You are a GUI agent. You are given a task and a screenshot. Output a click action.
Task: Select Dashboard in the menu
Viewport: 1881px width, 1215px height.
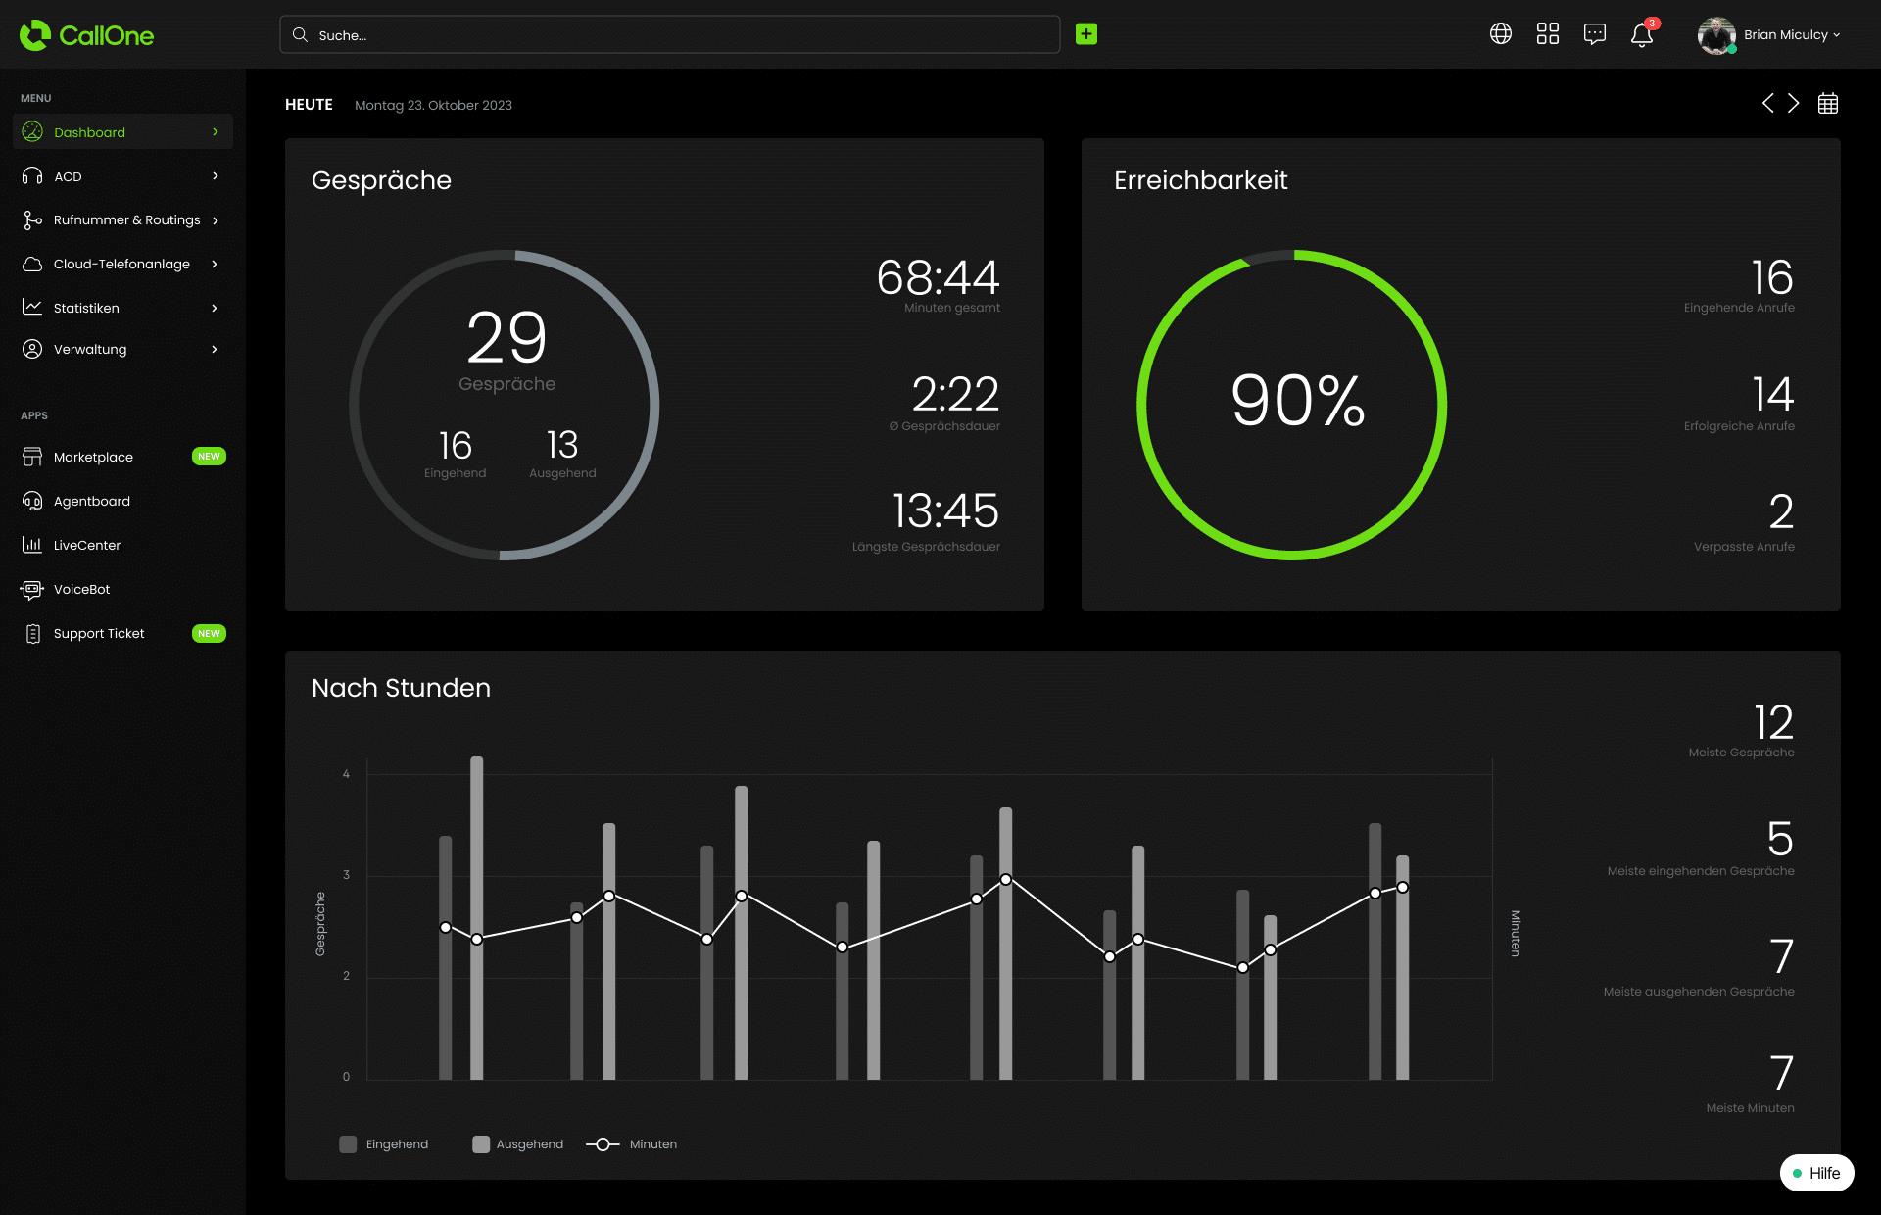pyautogui.click(x=123, y=132)
